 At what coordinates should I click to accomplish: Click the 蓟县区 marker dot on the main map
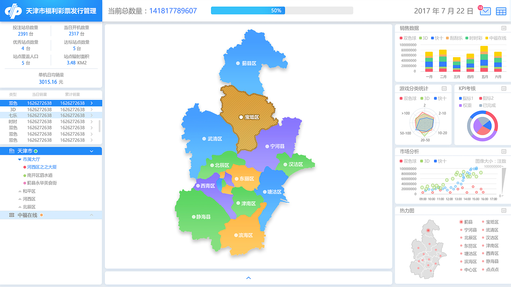pyautogui.click(x=238, y=63)
